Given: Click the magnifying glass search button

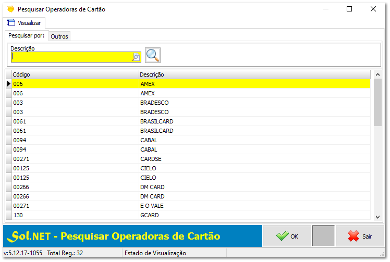Looking at the screenshot, I should point(152,55).
